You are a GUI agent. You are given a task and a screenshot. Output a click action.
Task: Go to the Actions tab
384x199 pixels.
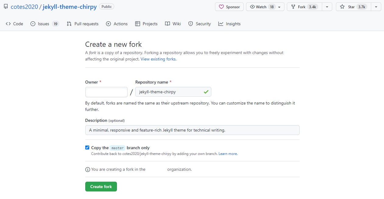[117, 24]
